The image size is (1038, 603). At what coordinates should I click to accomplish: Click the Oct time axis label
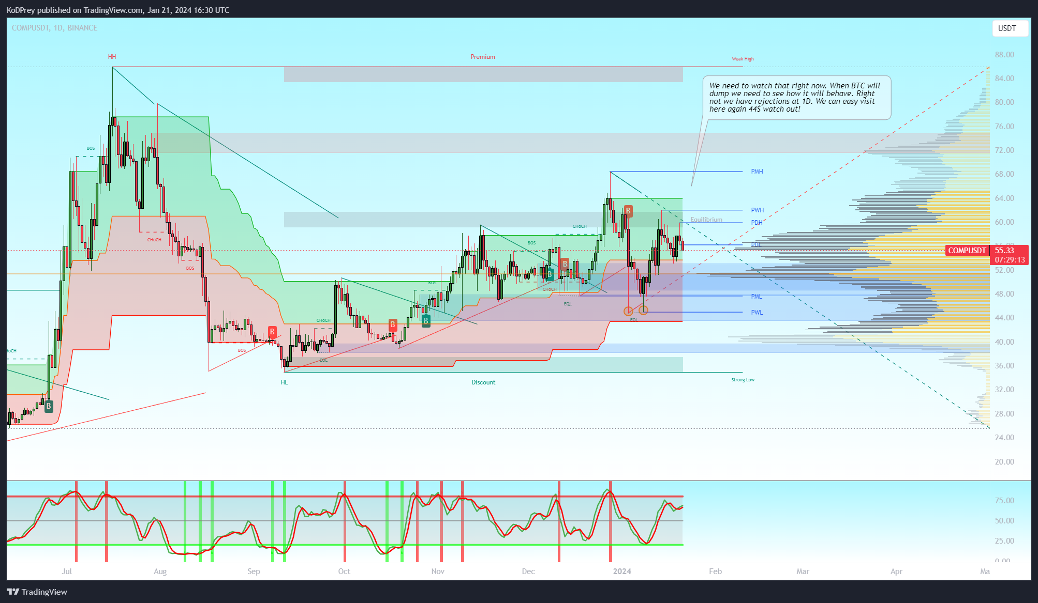344,571
